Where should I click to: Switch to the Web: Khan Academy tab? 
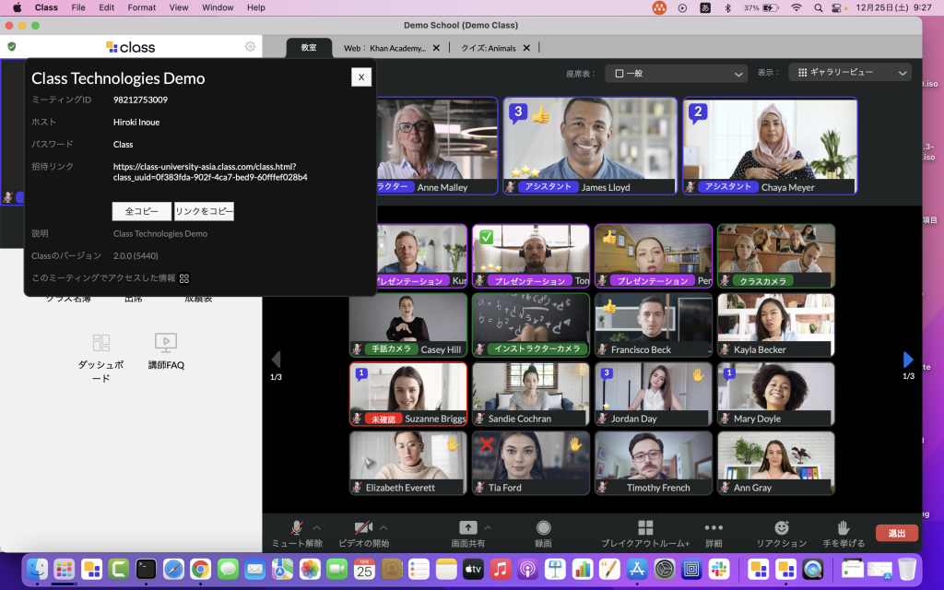[x=384, y=48]
